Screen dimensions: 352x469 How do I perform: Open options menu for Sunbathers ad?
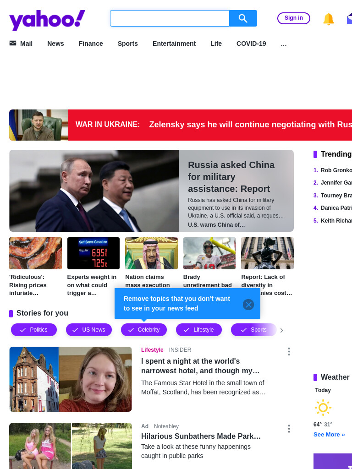tap(289, 429)
